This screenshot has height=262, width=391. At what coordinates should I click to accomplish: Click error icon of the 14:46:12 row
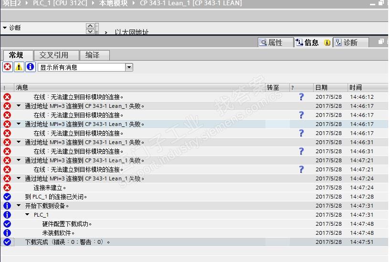pyautogui.click(x=7, y=97)
